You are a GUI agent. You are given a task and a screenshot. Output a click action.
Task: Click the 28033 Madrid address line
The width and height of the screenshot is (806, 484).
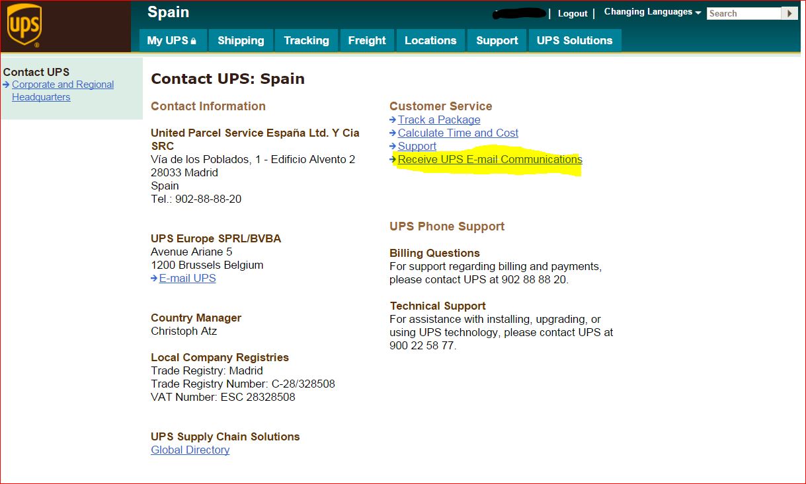pyautogui.click(x=184, y=172)
